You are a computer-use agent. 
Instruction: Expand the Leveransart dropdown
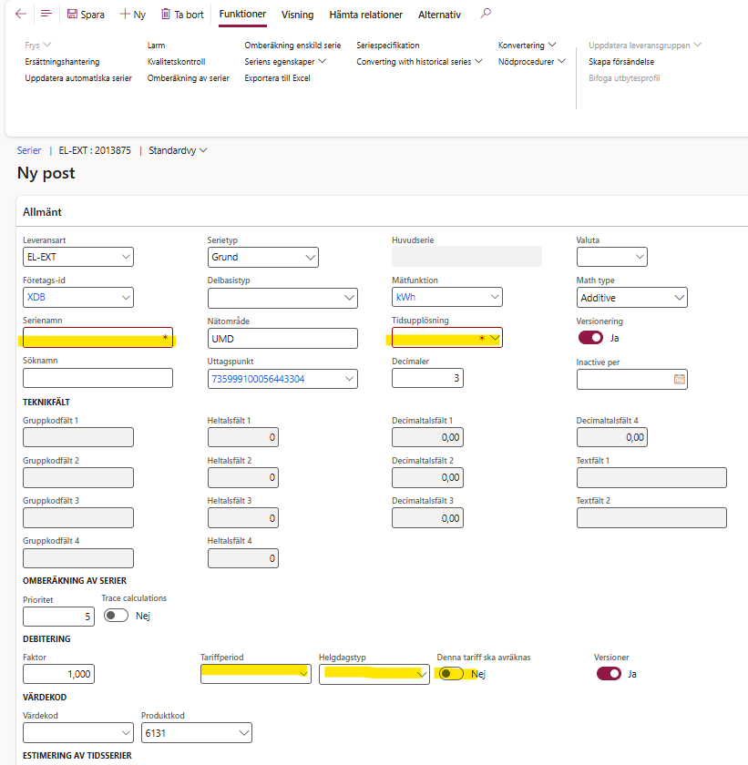[125, 258]
